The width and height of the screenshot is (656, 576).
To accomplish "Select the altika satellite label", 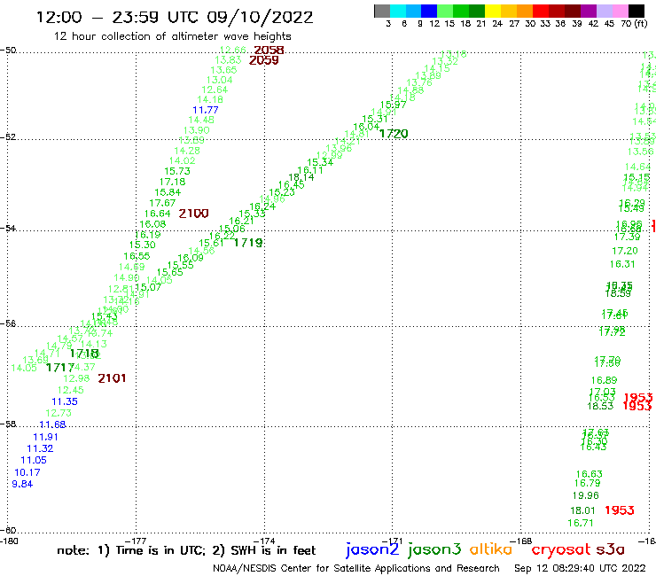I will 490,549.
